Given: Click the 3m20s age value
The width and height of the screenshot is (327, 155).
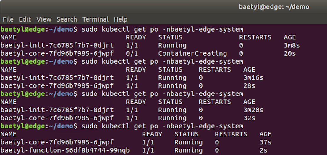Looking at the screenshot, I should 253,110.
